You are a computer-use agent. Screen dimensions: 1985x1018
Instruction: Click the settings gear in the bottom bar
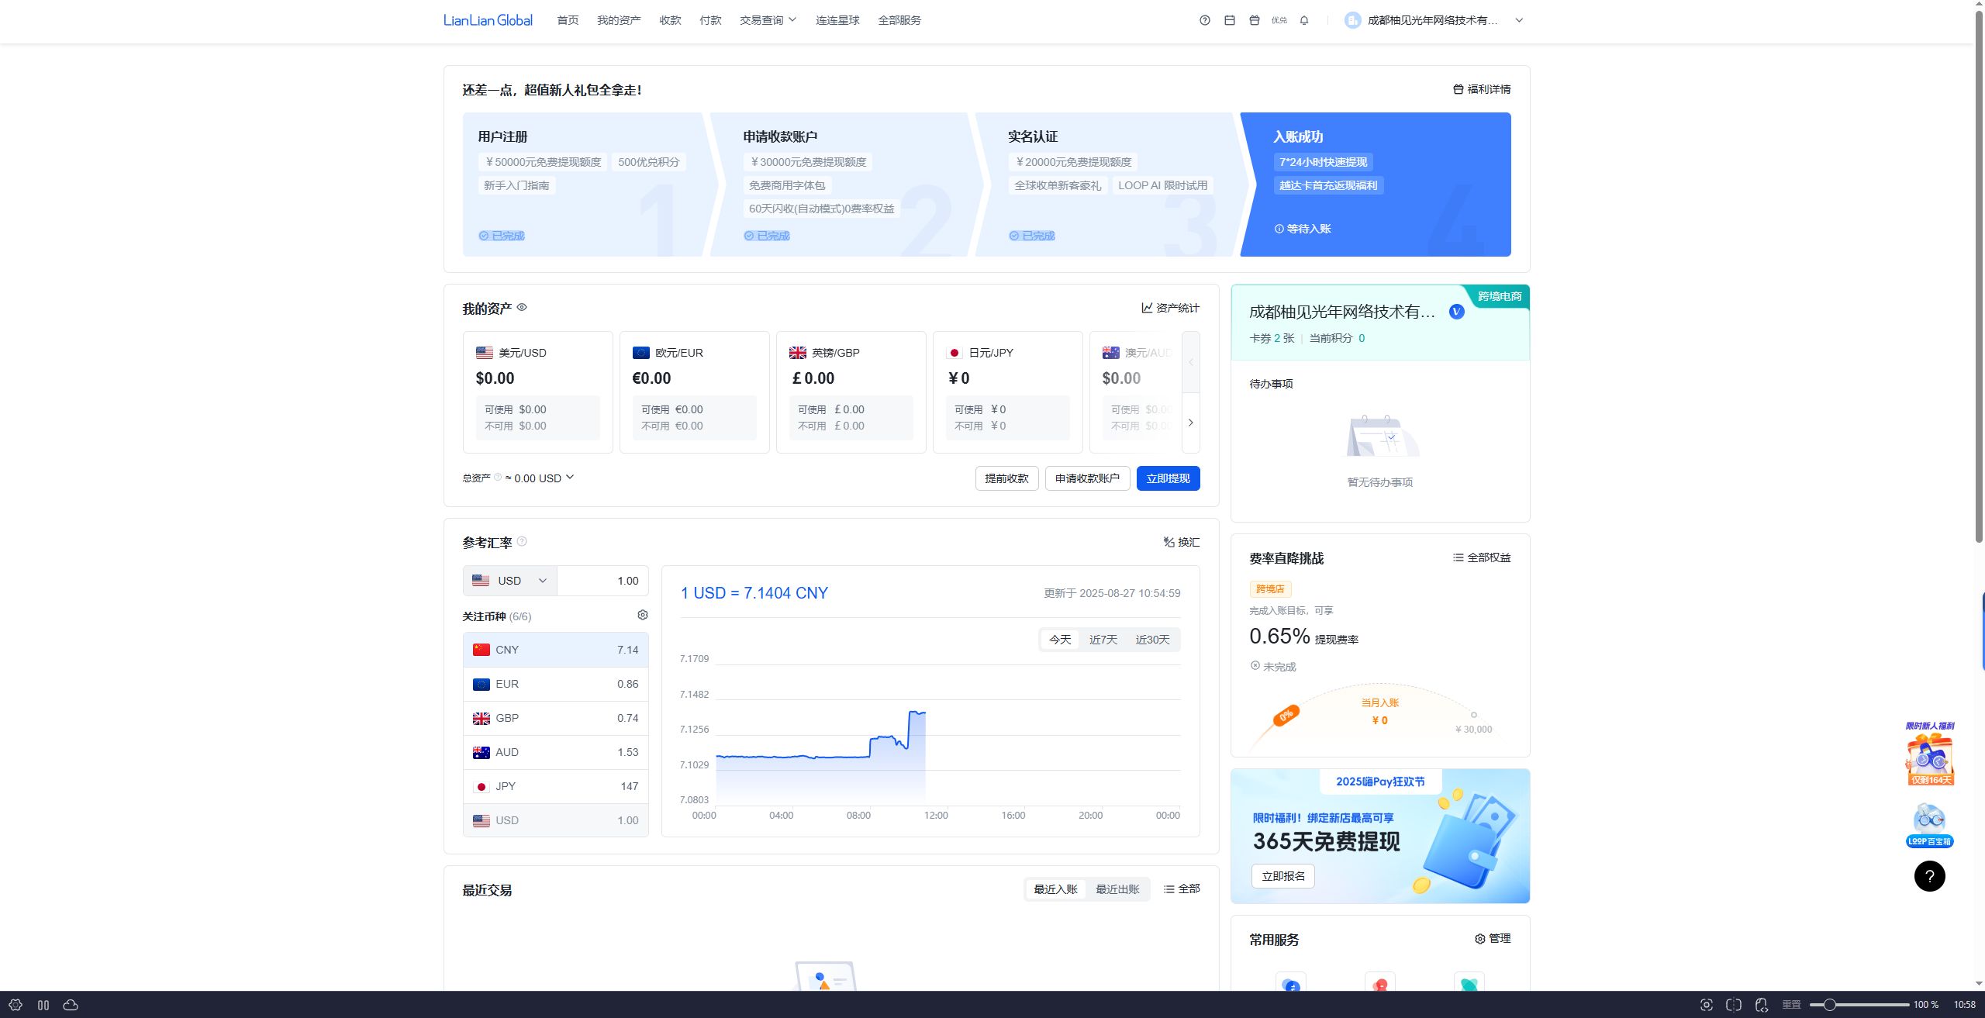coord(16,1005)
